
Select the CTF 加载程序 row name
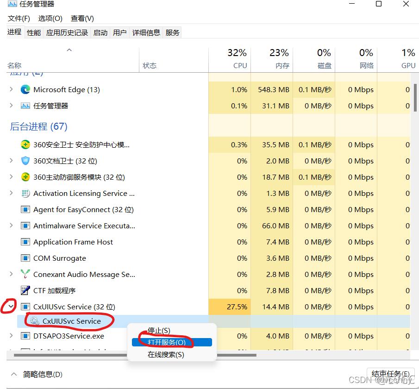click(55, 291)
